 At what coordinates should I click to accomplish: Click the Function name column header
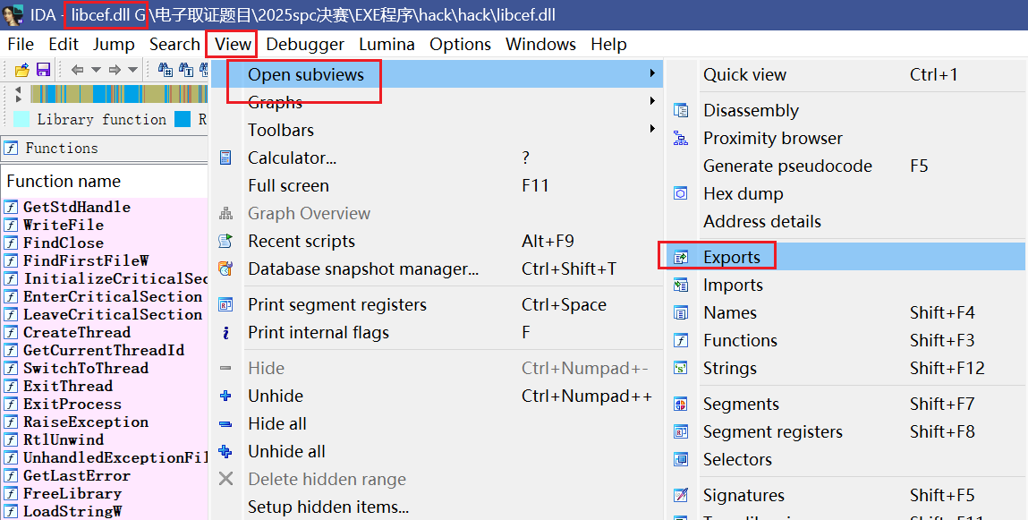pyautogui.click(x=63, y=181)
